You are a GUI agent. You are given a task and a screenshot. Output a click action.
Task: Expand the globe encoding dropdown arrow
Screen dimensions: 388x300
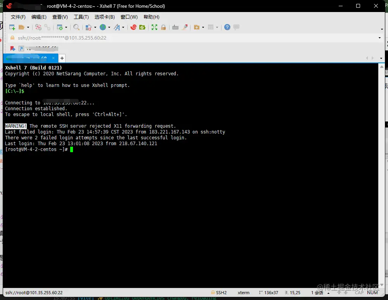[x=109, y=27]
